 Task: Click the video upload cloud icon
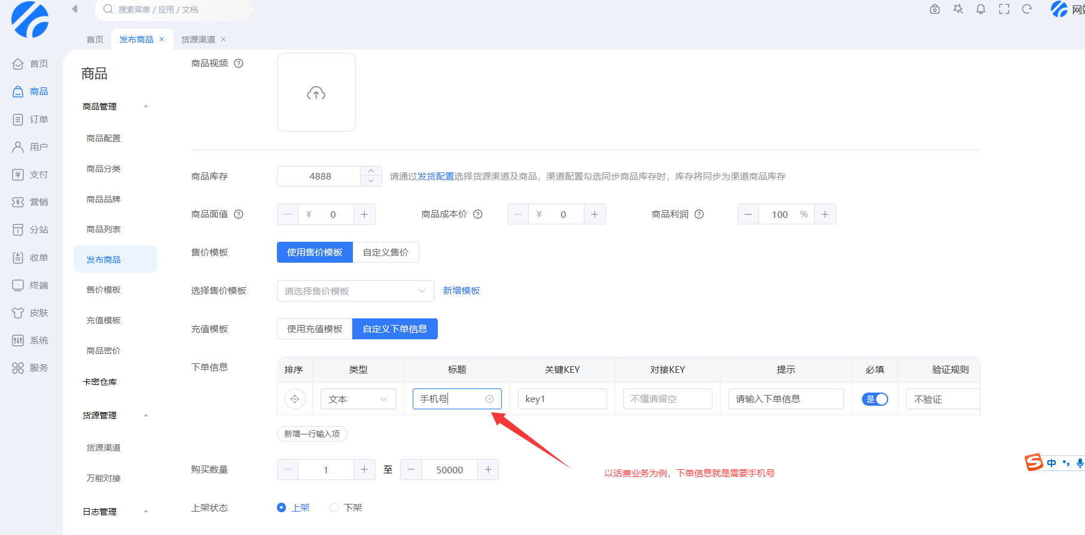click(x=316, y=93)
